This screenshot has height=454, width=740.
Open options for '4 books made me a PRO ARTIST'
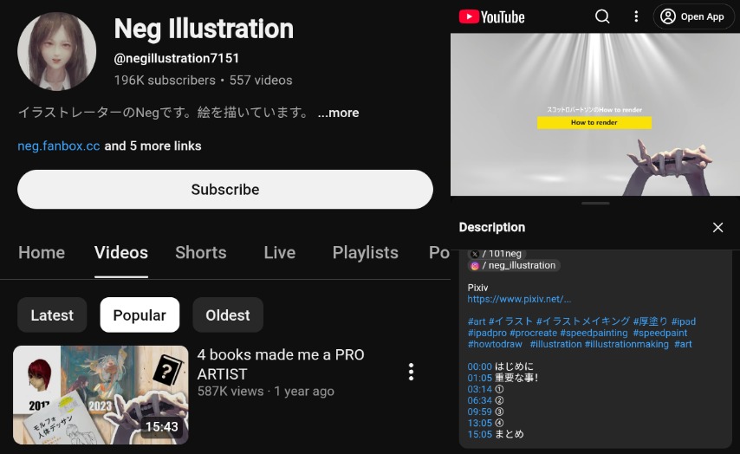pyautogui.click(x=411, y=372)
